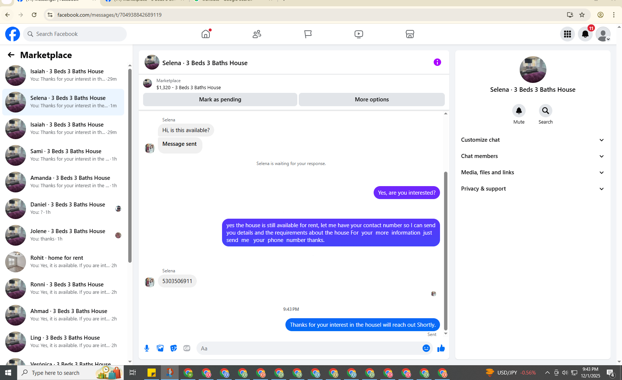Open Ronni's 3 Beds 3 Baths chat
The image size is (622, 380).
click(x=63, y=289)
